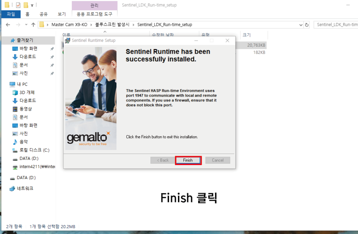Open 문서 under 내 PC
Image resolution: width=358 pixels, height=234 pixels.
(x=24, y=117)
